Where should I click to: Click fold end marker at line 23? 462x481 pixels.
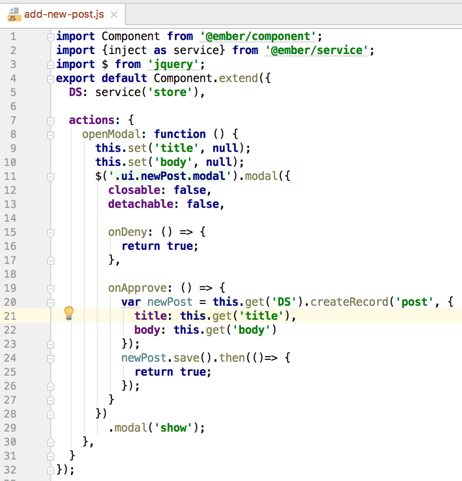tap(51, 344)
